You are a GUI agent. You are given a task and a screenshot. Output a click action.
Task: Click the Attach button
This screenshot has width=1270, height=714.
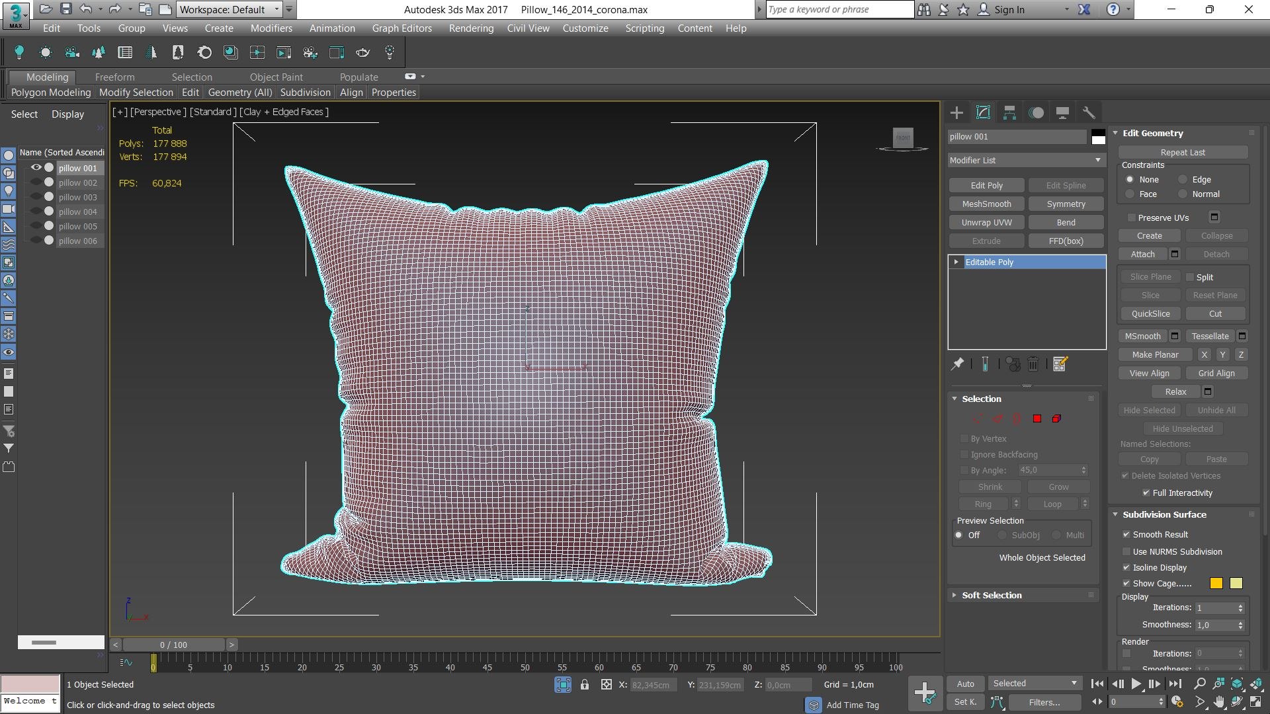[1142, 254]
